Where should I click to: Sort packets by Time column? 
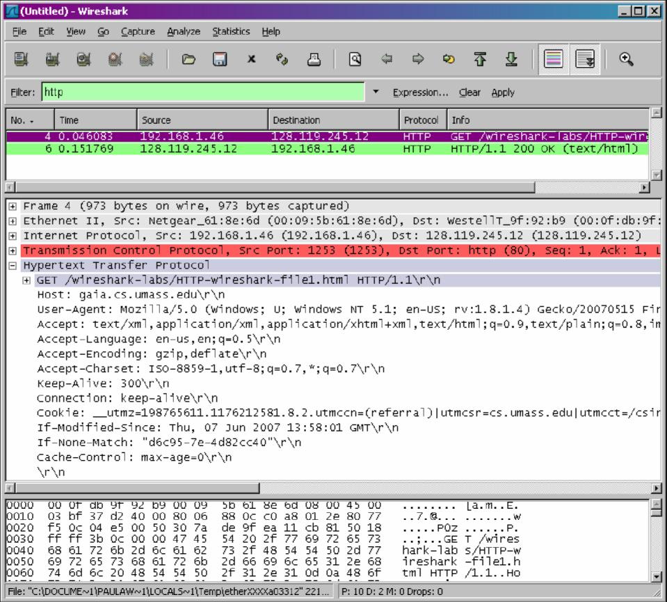96,120
